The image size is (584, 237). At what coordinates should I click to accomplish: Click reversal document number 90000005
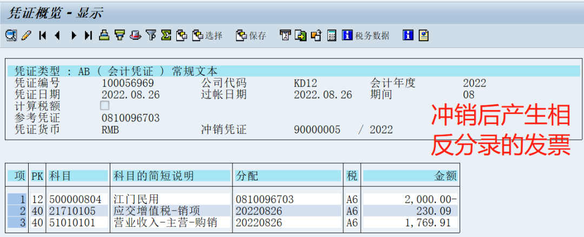pos(317,130)
